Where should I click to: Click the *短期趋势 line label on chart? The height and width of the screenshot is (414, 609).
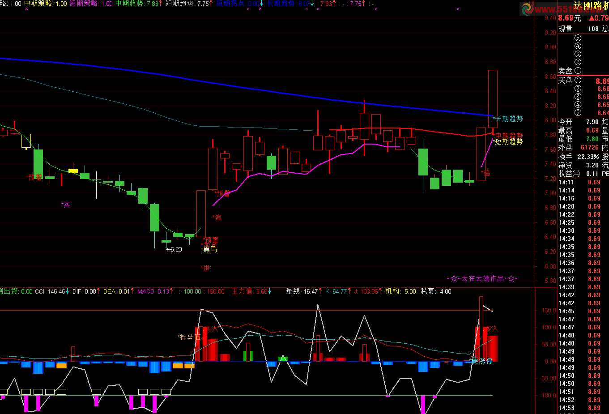pyautogui.click(x=507, y=141)
